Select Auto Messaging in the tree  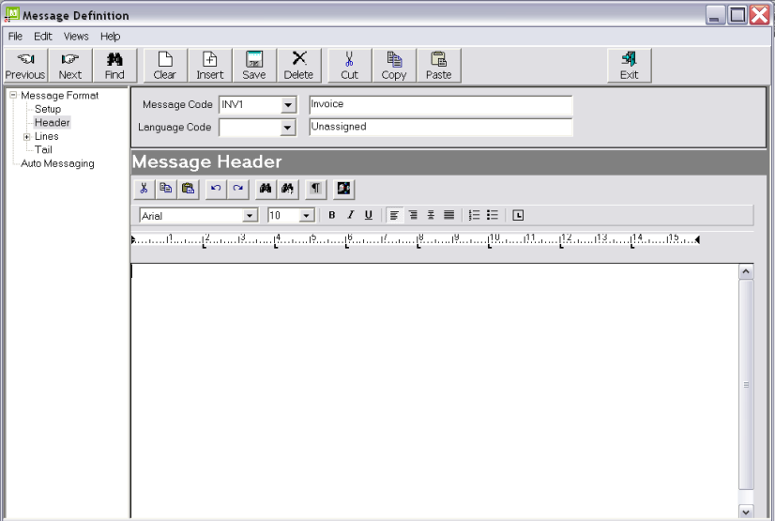pyautogui.click(x=57, y=163)
